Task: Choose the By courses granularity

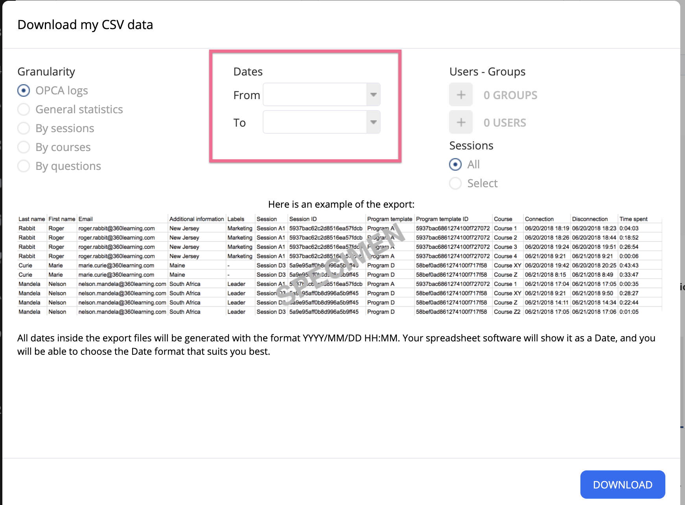Action: pos(23,147)
